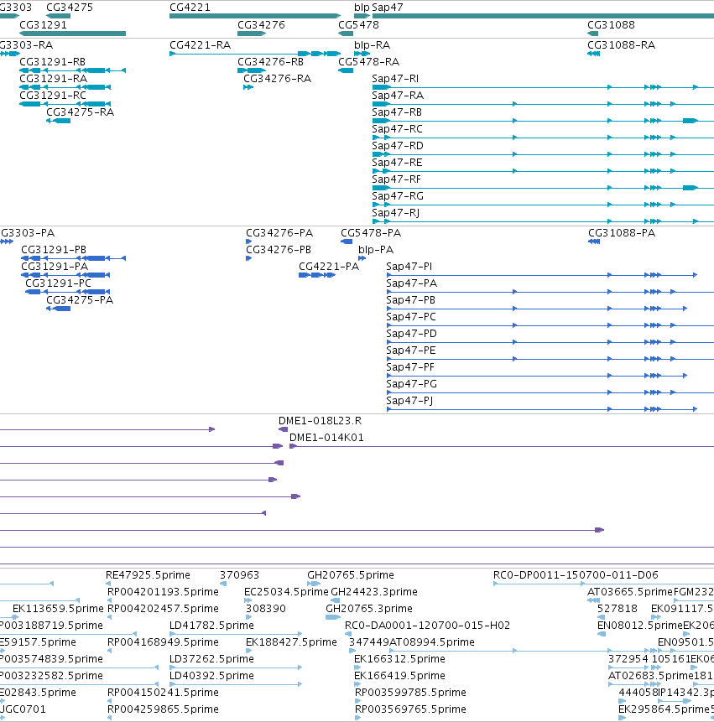Select transcript CG31291-RC

tap(65, 104)
